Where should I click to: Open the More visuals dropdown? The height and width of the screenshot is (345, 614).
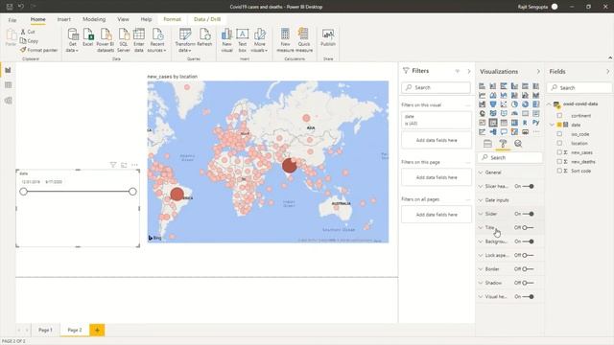tap(259, 39)
